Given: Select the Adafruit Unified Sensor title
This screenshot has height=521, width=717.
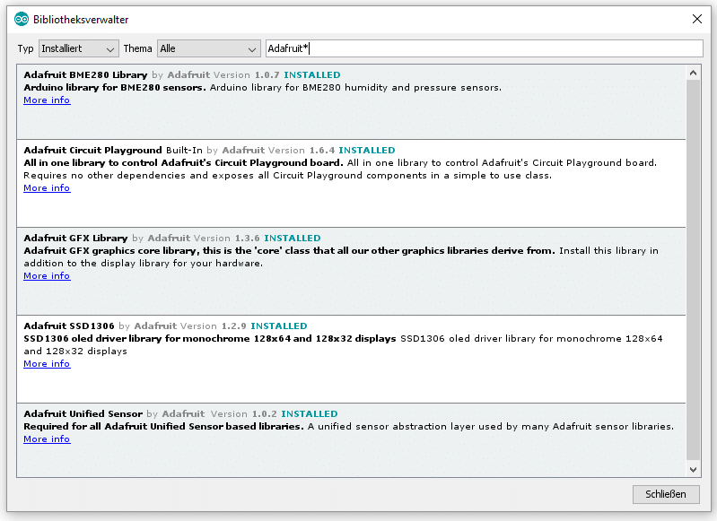Looking at the screenshot, I should [x=83, y=413].
